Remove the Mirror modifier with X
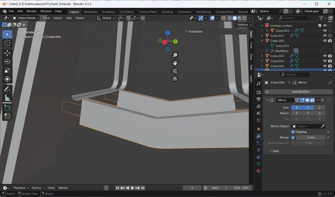 [322, 100]
